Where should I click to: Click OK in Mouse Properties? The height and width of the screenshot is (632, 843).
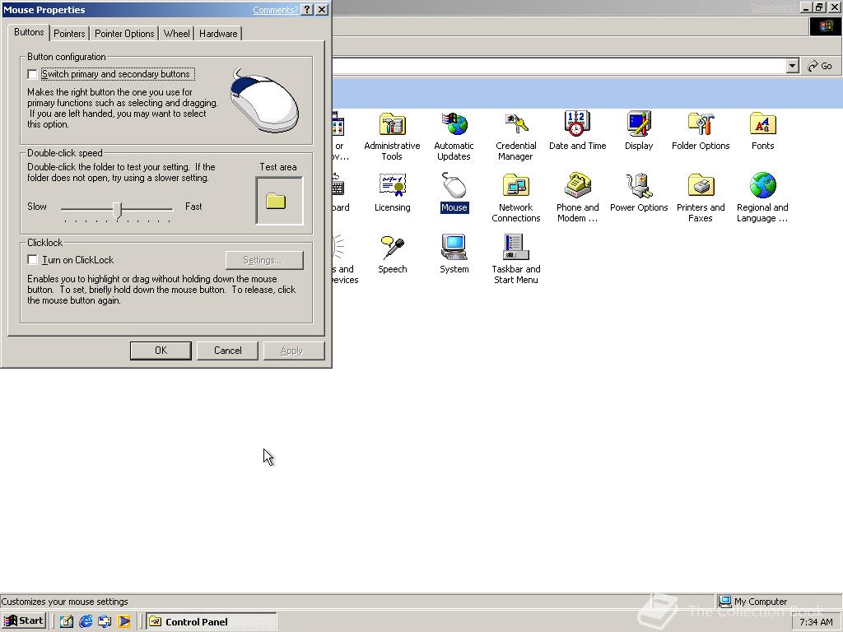coord(161,351)
